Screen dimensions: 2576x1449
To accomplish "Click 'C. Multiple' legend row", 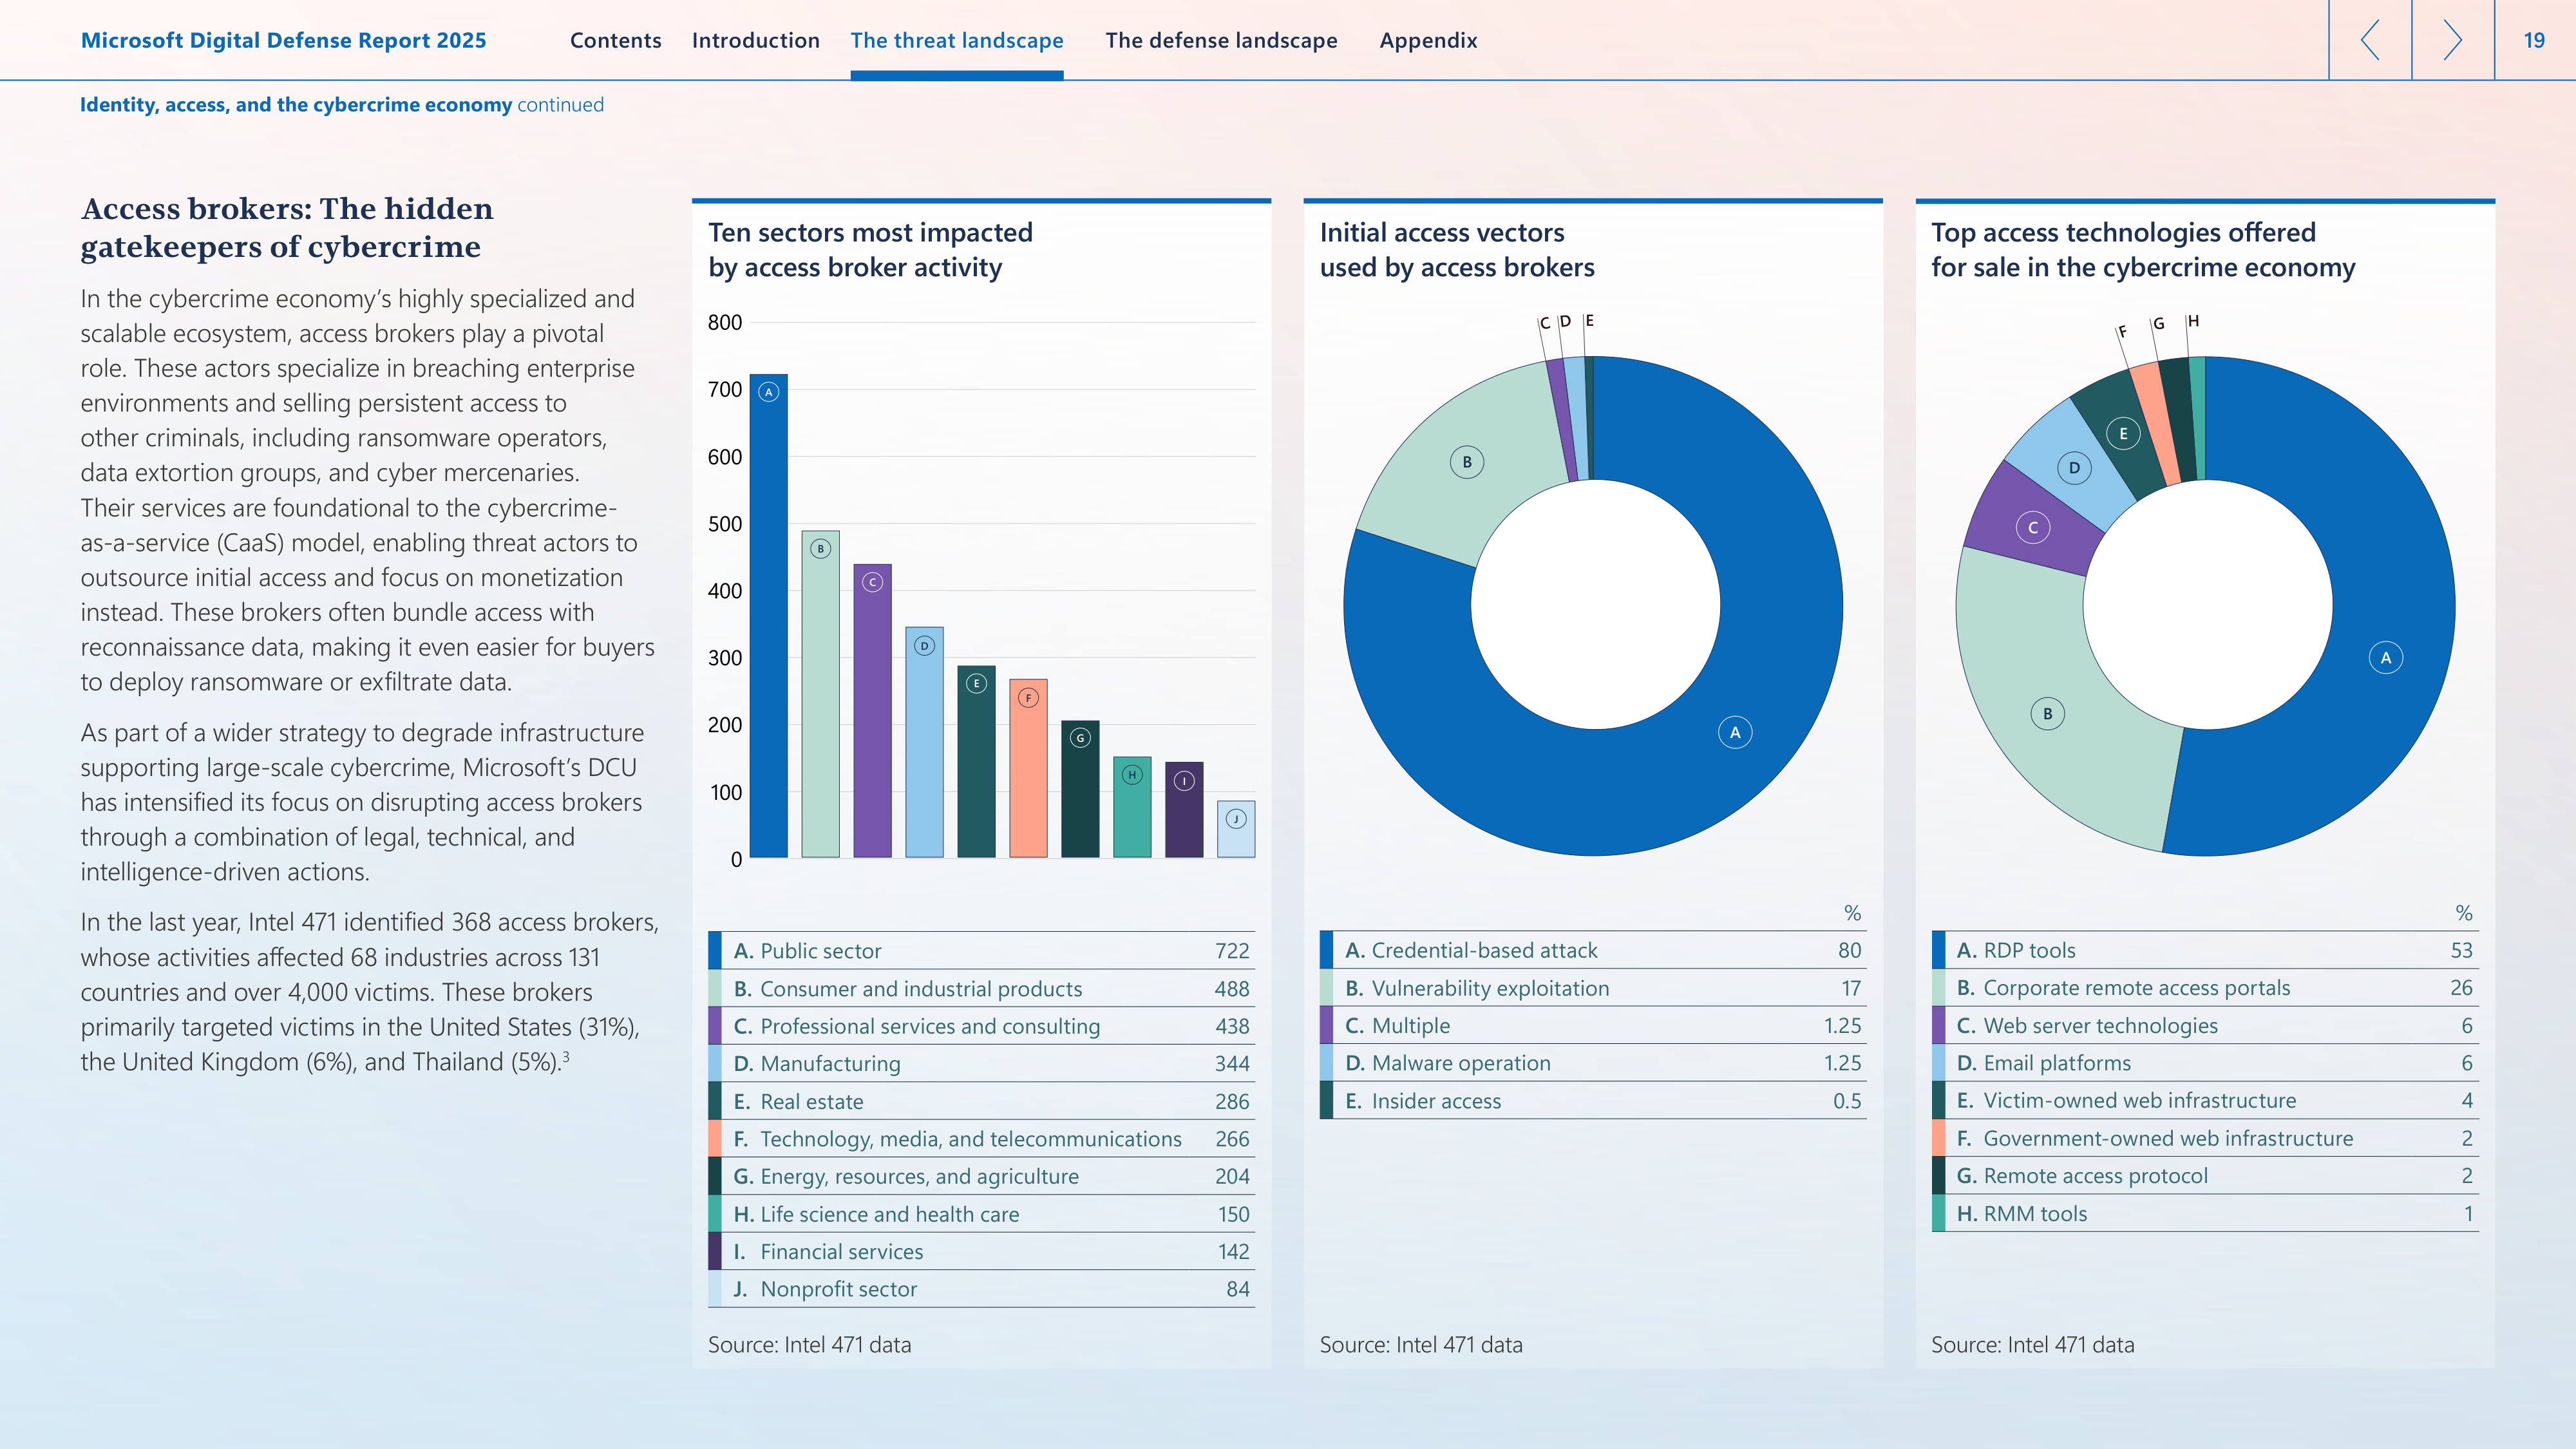I will tap(1593, 1026).
